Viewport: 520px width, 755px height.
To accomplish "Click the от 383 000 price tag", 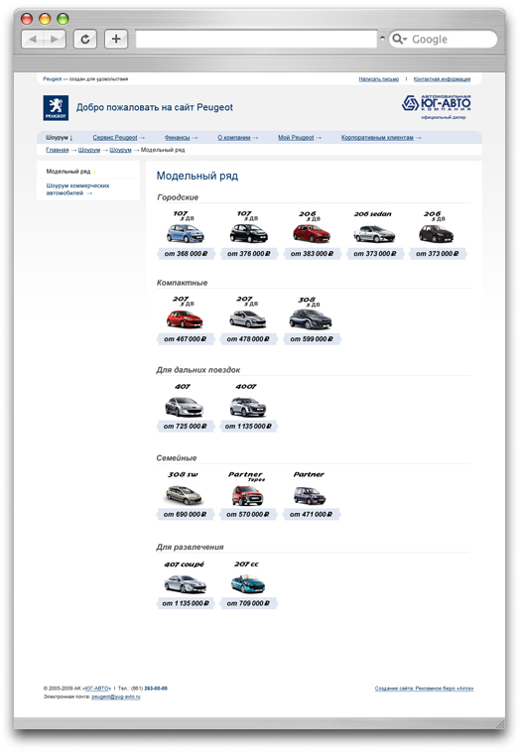I will (x=312, y=254).
